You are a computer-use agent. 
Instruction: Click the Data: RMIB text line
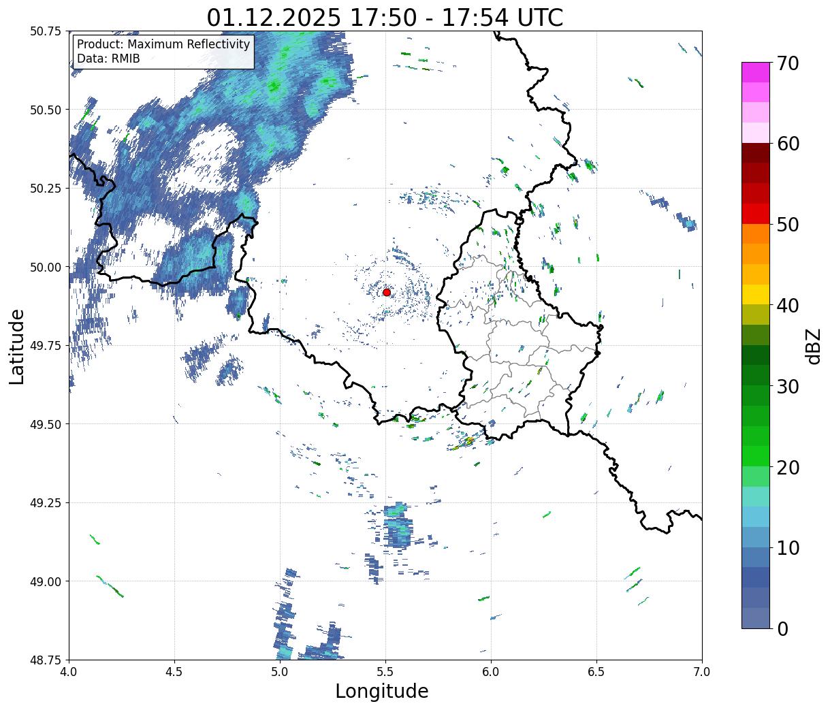pyautogui.click(x=108, y=59)
